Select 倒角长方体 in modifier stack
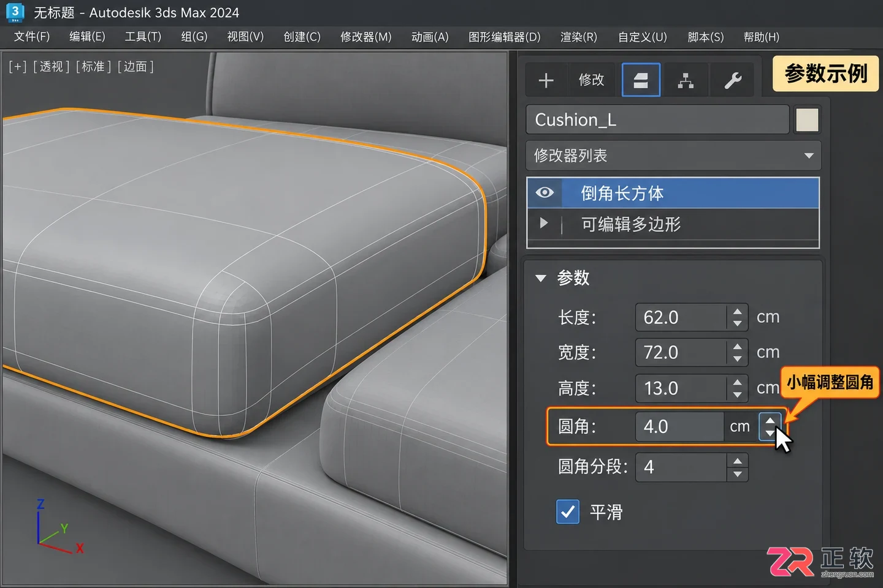883x588 pixels. click(673, 193)
